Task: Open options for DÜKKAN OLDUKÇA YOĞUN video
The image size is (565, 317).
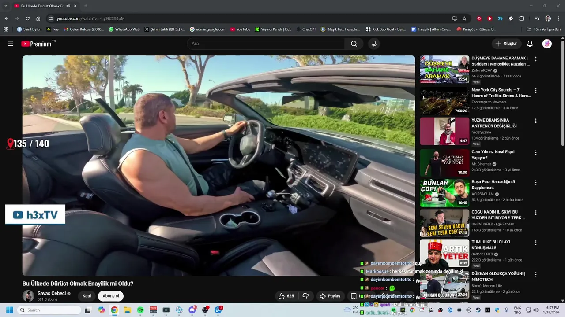Action: [x=536, y=274]
